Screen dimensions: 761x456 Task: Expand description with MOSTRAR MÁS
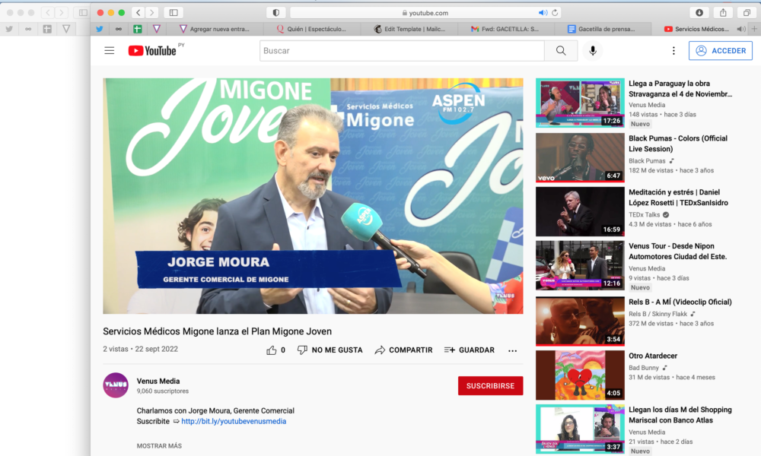(159, 446)
